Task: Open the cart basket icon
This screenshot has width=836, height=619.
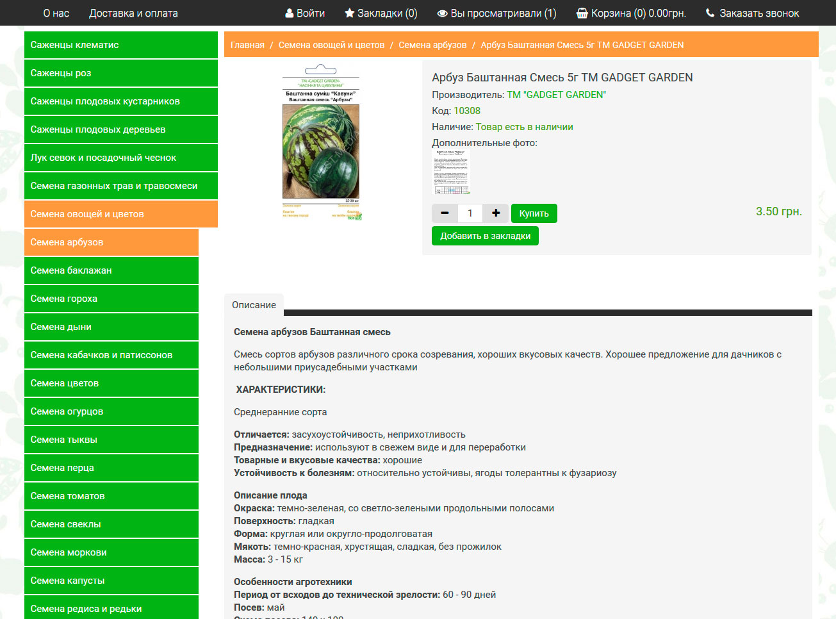Action: pyautogui.click(x=582, y=13)
